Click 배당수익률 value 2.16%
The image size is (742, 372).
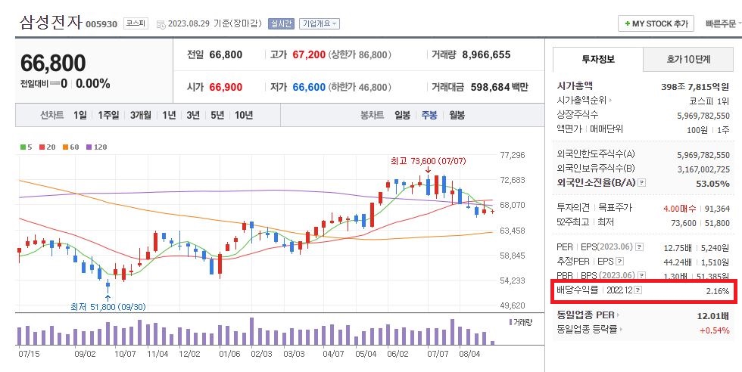(718, 291)
